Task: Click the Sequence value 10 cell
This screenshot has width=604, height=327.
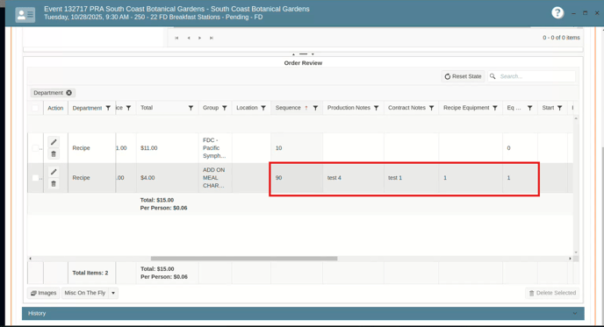Action: coord(297,148)
